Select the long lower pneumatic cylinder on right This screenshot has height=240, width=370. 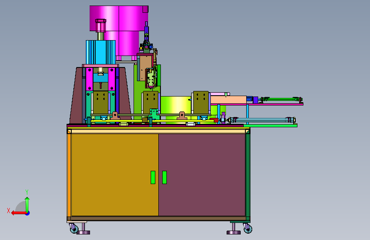tap(262, 120)
